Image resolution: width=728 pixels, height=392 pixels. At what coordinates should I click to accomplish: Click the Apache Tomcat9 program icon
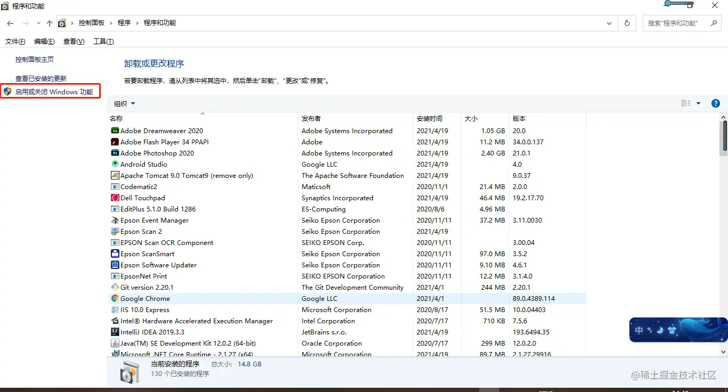tap(115, 175)
